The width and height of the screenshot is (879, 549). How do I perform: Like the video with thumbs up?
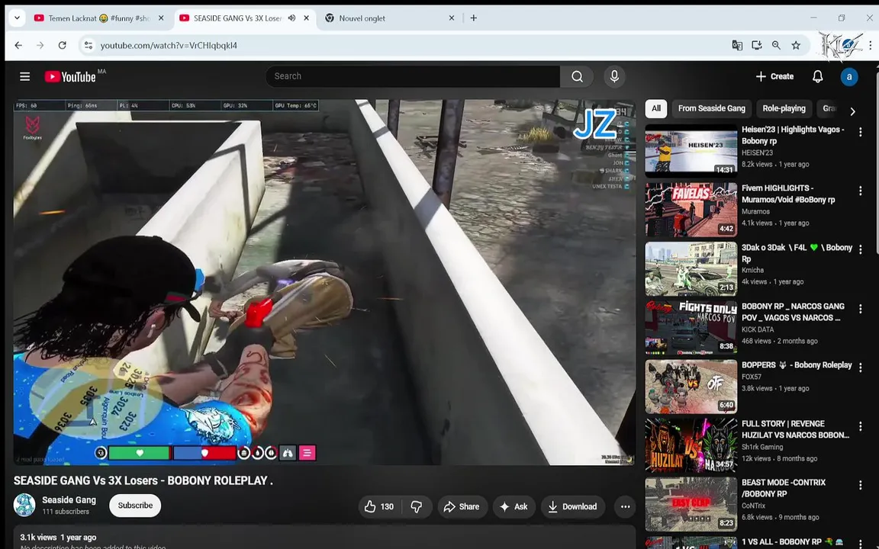click(379, 506)
